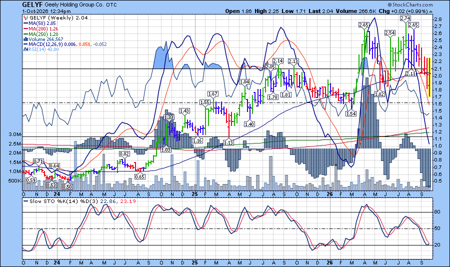Click the 2.8 price axis label
This screenshot has height=267, width=450.
(x=437, y=19)
